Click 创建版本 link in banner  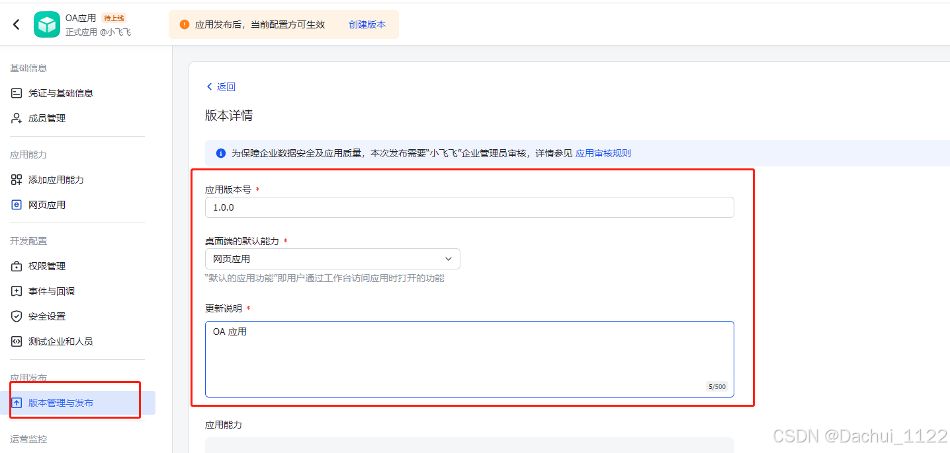(367, 24)
